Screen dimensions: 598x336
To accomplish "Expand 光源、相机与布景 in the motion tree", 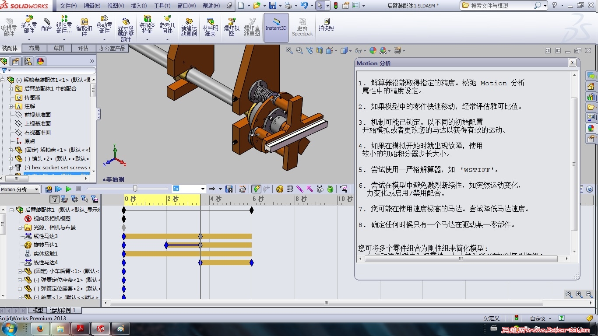I will pyautogui.click(x=20, y=227).
